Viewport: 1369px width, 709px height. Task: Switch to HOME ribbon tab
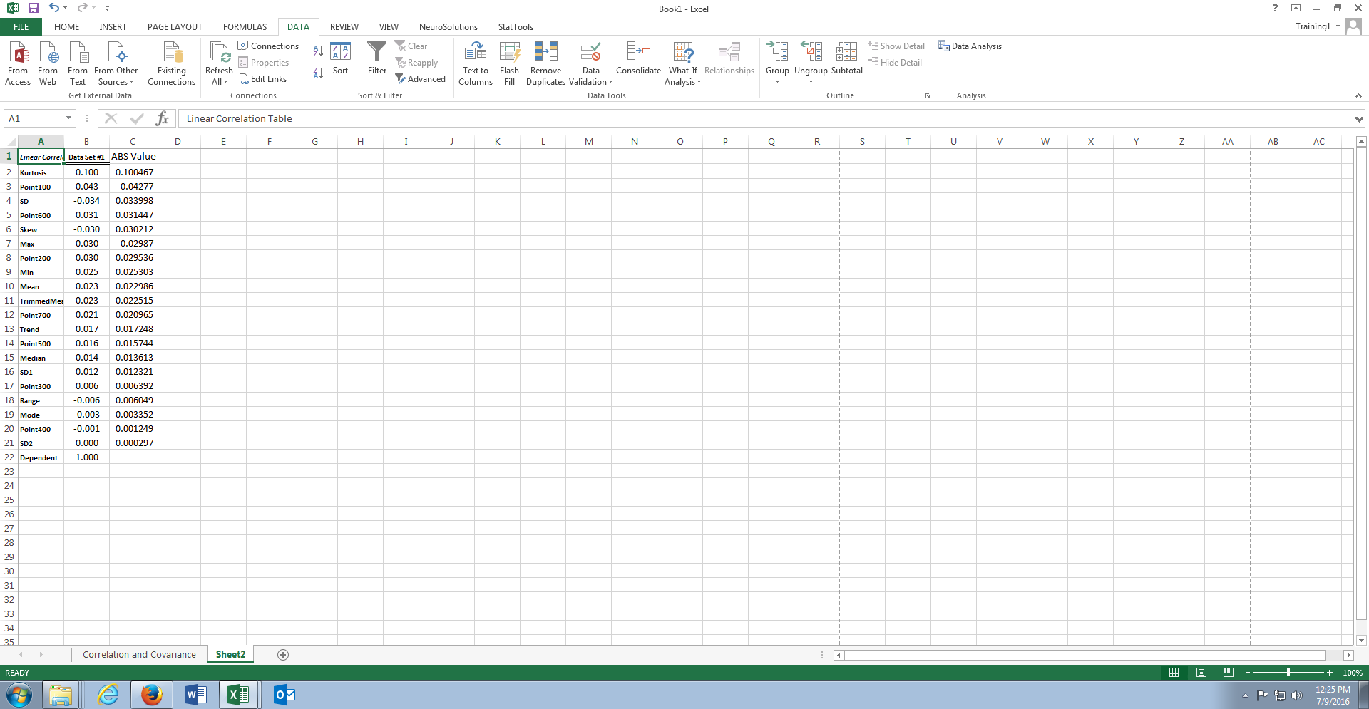coord(67,27)
